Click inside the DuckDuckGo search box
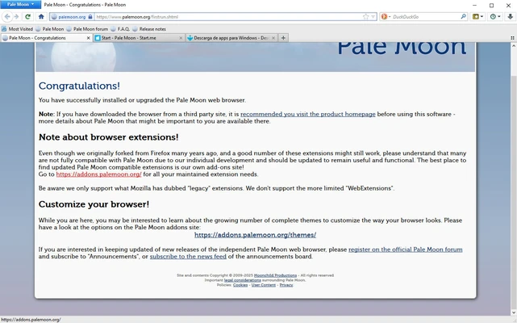This screenshot has width=517, height=323. coord(425,16)
